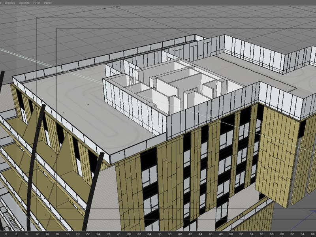Go to frame 66 on the timeline
The image size is (316, 237).
point(314,234)
